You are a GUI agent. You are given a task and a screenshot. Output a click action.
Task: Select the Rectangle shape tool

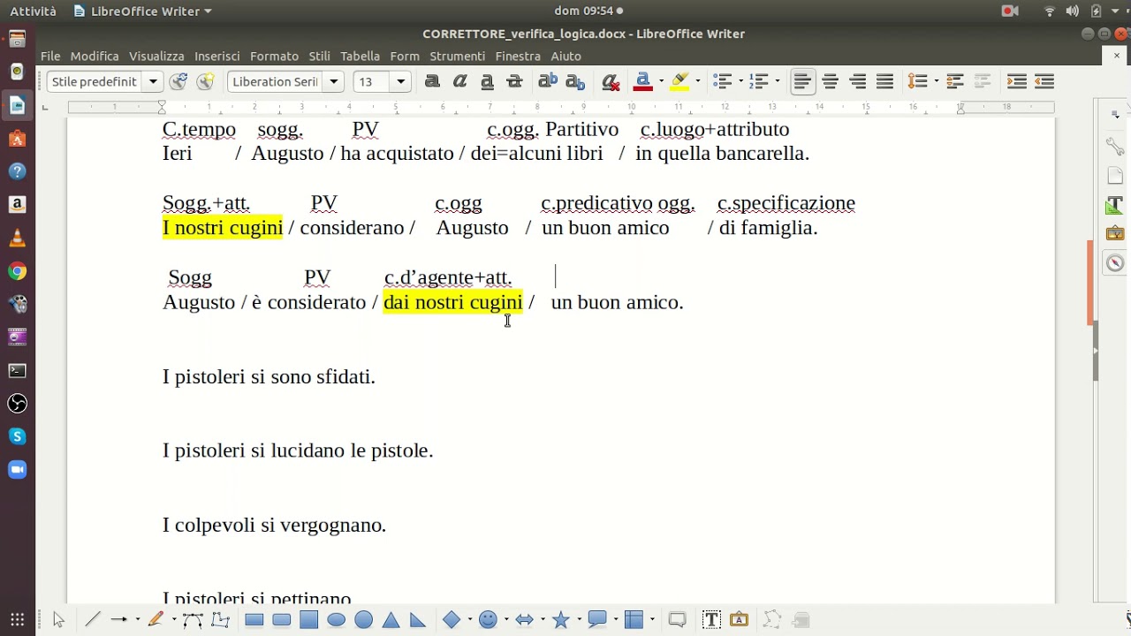254,619
